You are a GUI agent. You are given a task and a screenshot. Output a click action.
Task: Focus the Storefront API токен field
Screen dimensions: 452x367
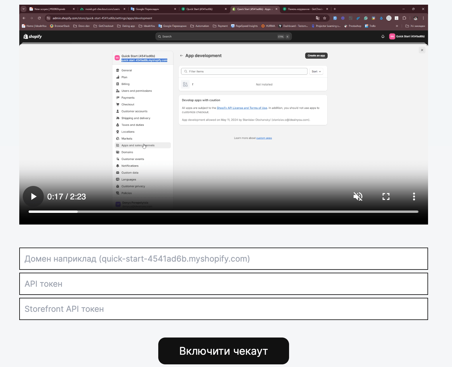click(x=224, y=309)
